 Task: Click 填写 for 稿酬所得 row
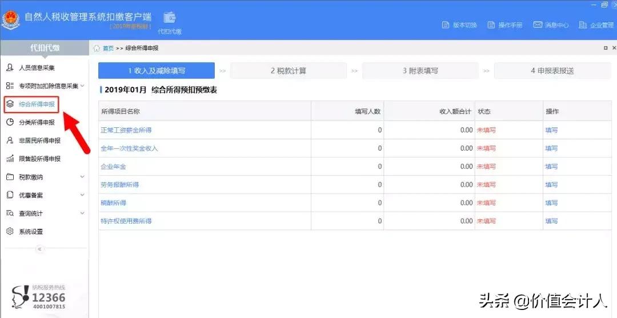pos(551,203)
